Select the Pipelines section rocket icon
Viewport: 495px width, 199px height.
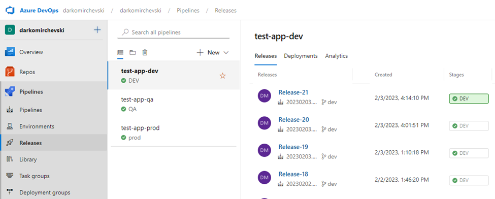[x=10, y=92]
